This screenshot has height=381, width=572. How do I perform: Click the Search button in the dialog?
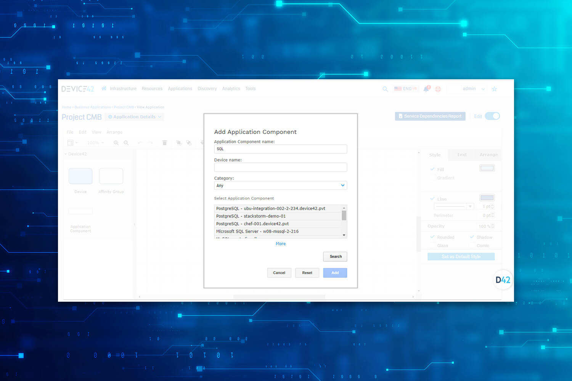click(335, 256)
